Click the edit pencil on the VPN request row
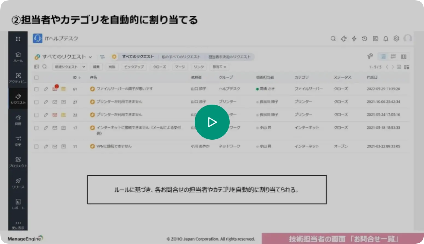424x244 pixels. 46,147
